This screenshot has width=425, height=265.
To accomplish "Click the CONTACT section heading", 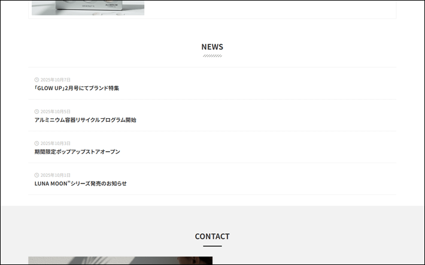I will [212, 236].
